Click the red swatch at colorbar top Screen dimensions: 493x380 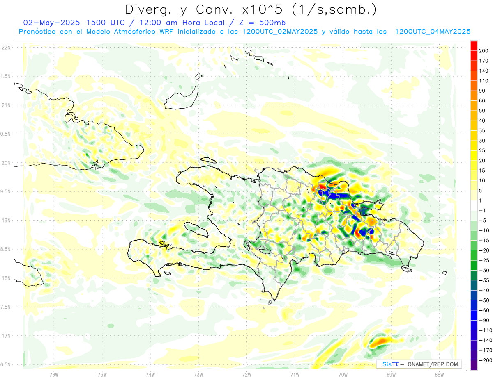tap(474, 45)
